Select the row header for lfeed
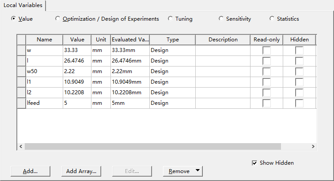The height and width of the screenshot is (181, 334). 21,103
